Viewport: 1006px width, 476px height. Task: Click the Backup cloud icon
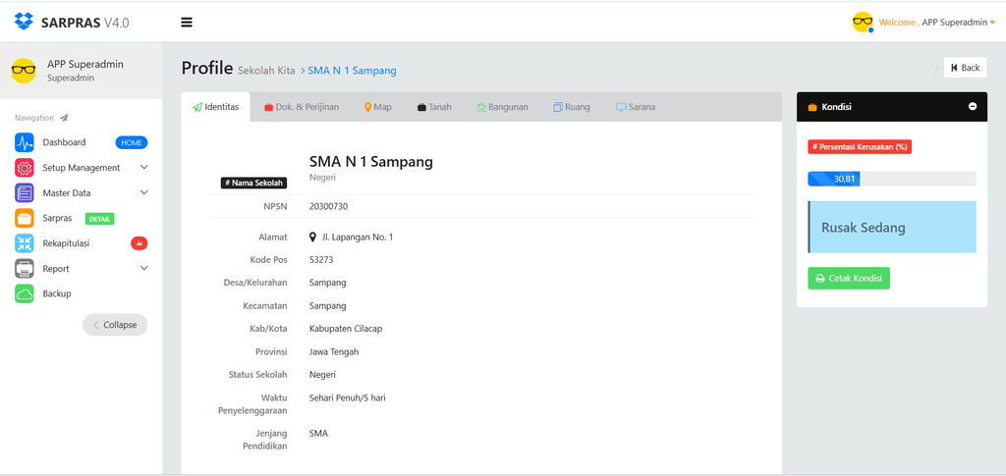click(25, 294)
